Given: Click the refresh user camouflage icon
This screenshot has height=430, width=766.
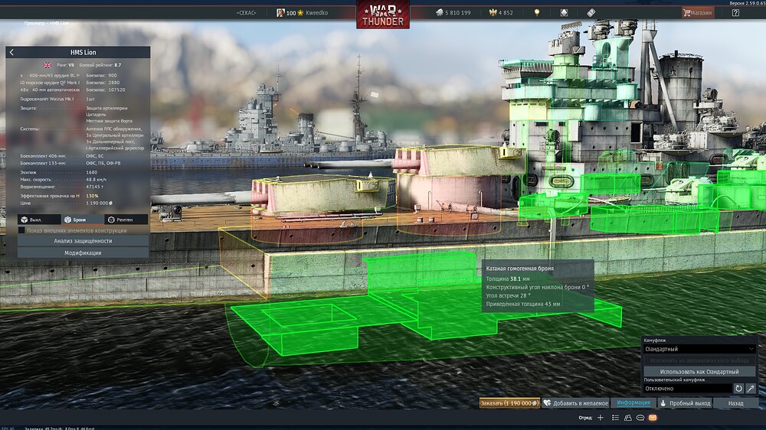Looking at the screenshot, I should (738, 389).
